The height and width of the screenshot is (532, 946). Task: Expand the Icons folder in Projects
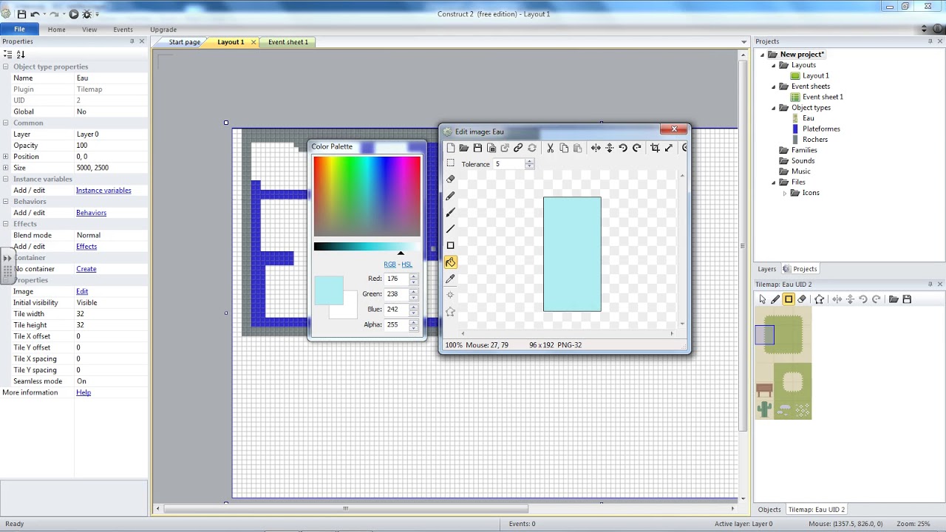click(x=785, y=193)
